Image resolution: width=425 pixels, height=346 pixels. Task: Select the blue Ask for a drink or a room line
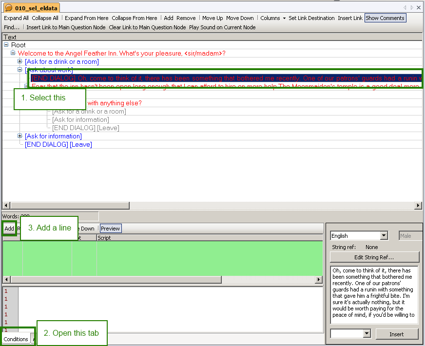(62, 62)
